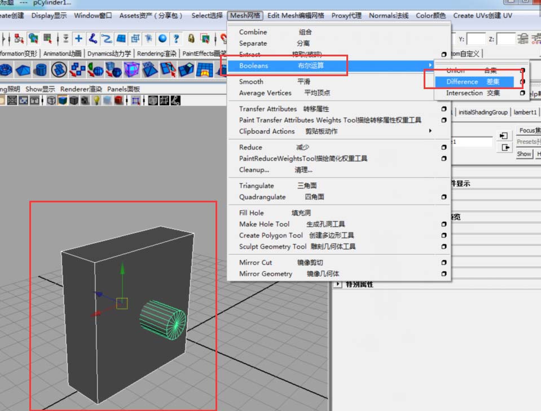Open the Create UVs menu
Screen dimensions: 541x411
[x=483, y=16]
